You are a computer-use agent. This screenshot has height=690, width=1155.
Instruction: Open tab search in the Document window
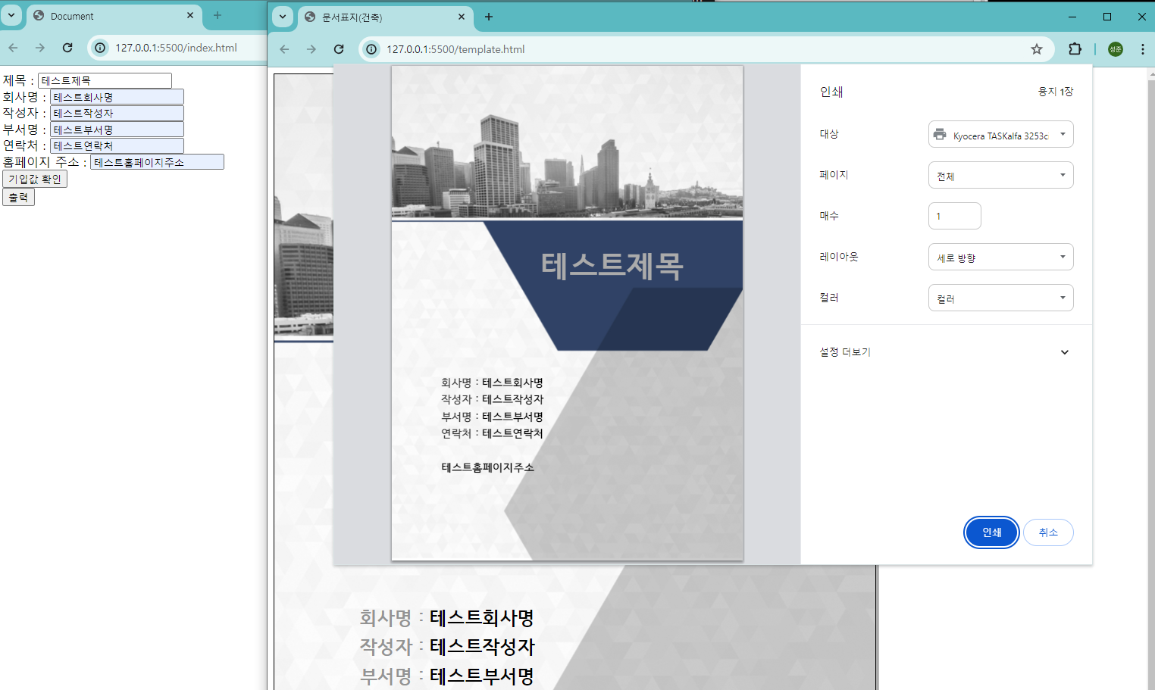(x=11, y=15)
